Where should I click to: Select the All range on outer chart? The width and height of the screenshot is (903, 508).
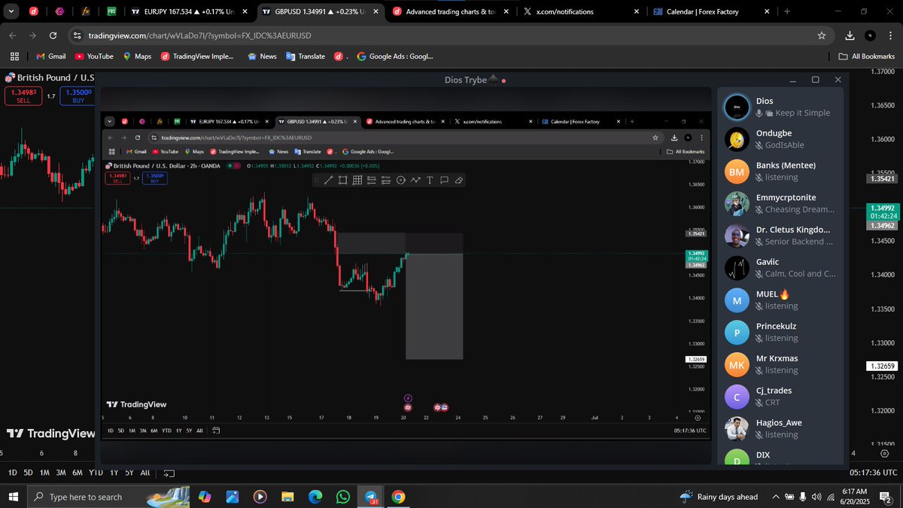[x=145, y=473]
